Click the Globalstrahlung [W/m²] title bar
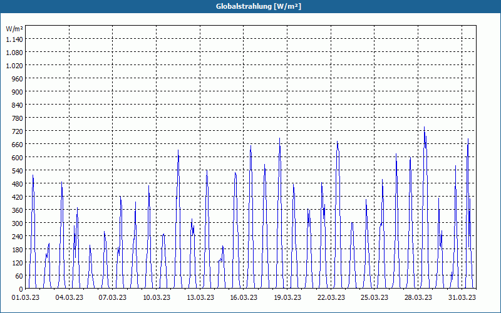The width and height of the screenshot is (501, 313). tap(250, 6)
